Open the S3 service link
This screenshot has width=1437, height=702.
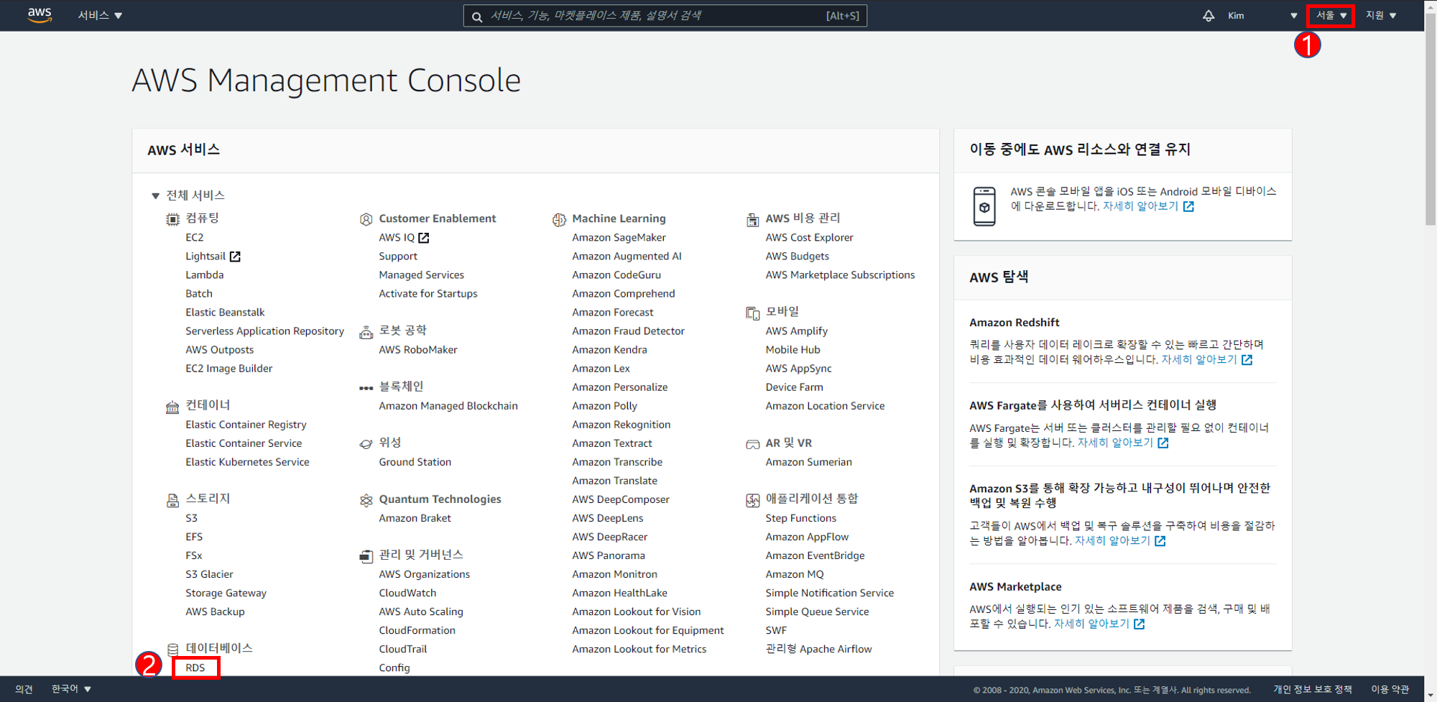pyautogui.click(x=191, y=518)
